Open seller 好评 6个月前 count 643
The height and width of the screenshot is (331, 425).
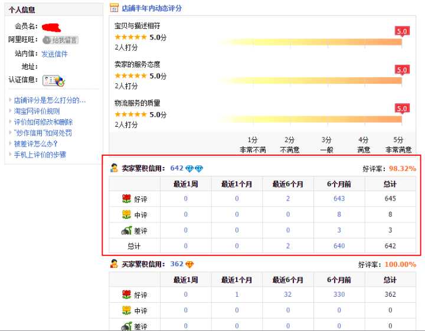tap(339, 199)
